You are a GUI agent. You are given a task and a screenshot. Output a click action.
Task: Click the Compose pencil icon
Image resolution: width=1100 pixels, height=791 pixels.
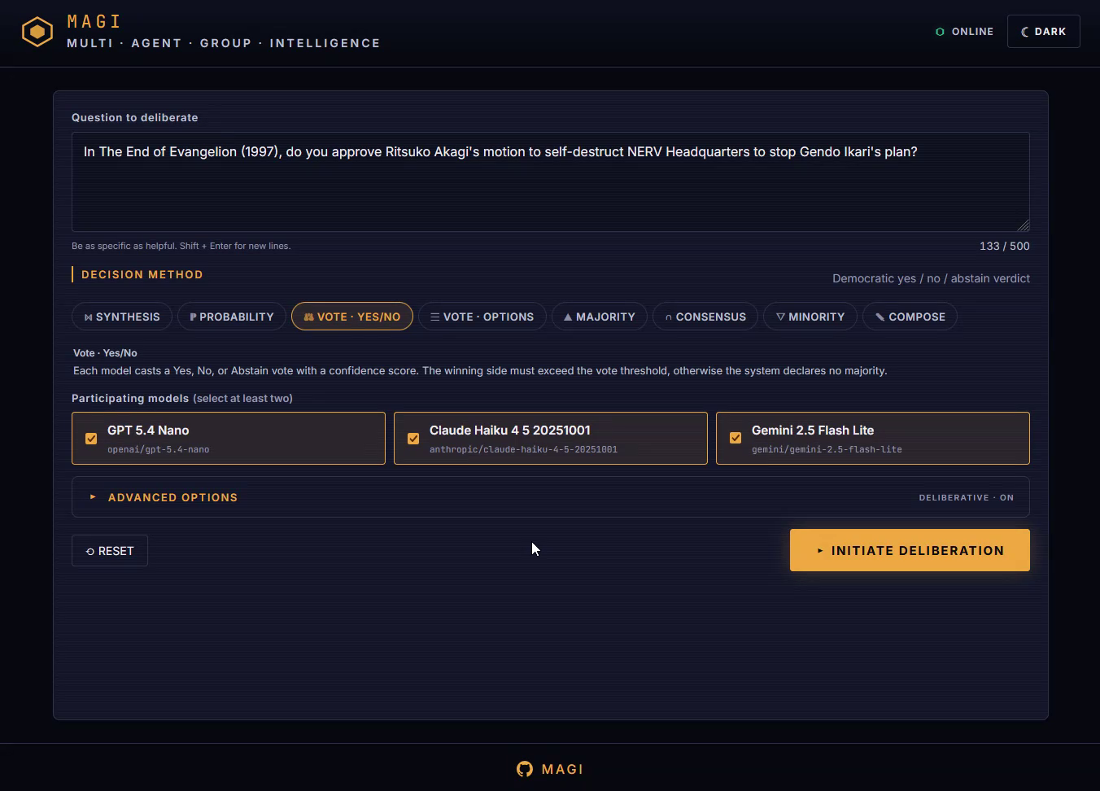(880, 317)
